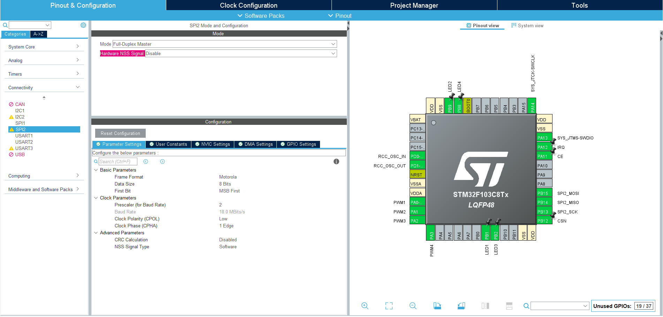Open the category search combo box
Image resolution: width=663 pixels, height=317 pixels.
[x=30, y=25]
